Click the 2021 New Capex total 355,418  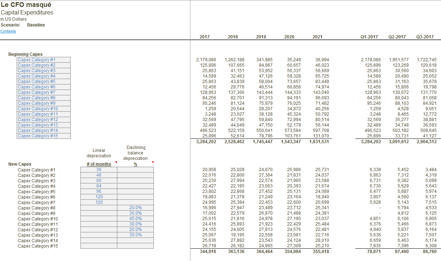coord(320,252)
